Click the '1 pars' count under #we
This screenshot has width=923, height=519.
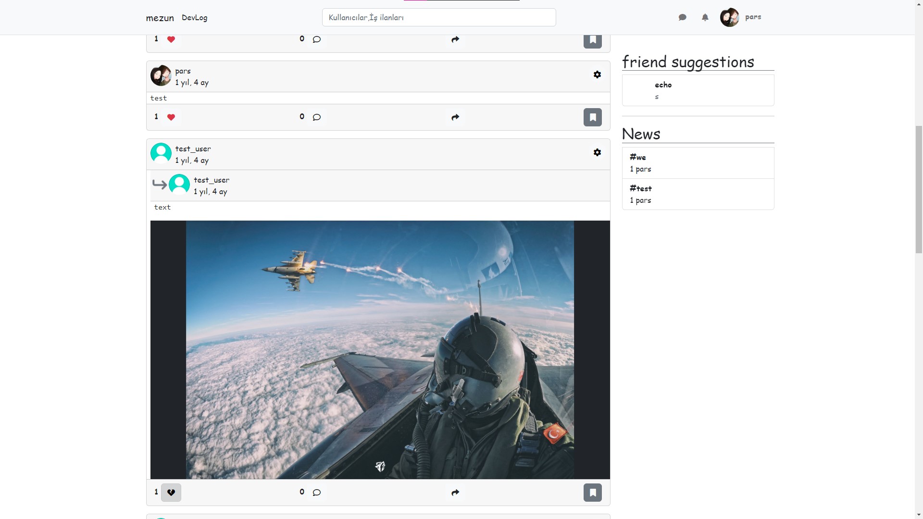[640, 169]
